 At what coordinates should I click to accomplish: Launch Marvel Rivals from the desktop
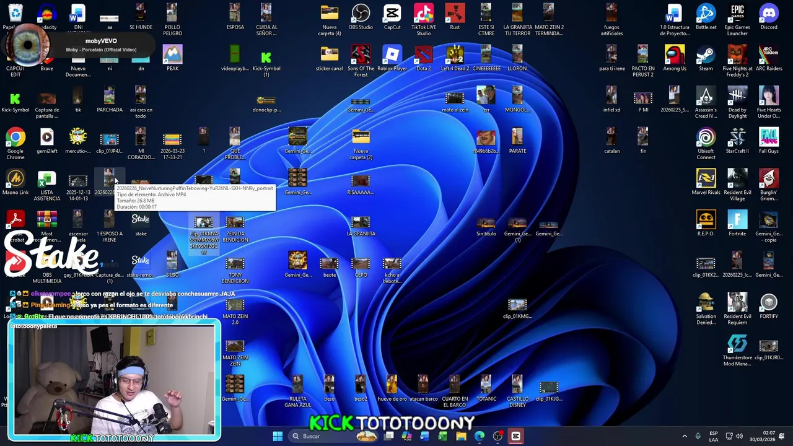[x=706, y=182]
